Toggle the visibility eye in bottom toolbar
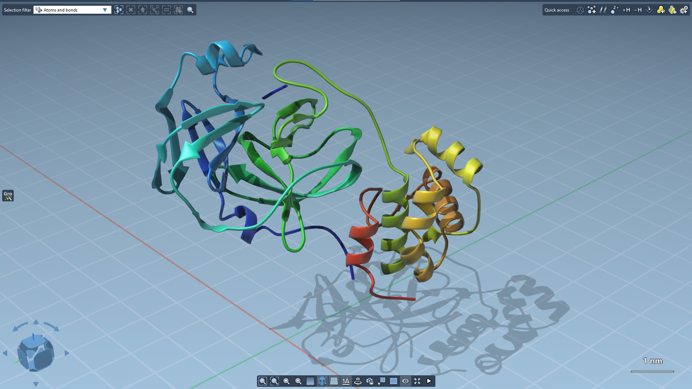This screenshot has height=389, width=692. pyautogui.click(x=405, y=381)
